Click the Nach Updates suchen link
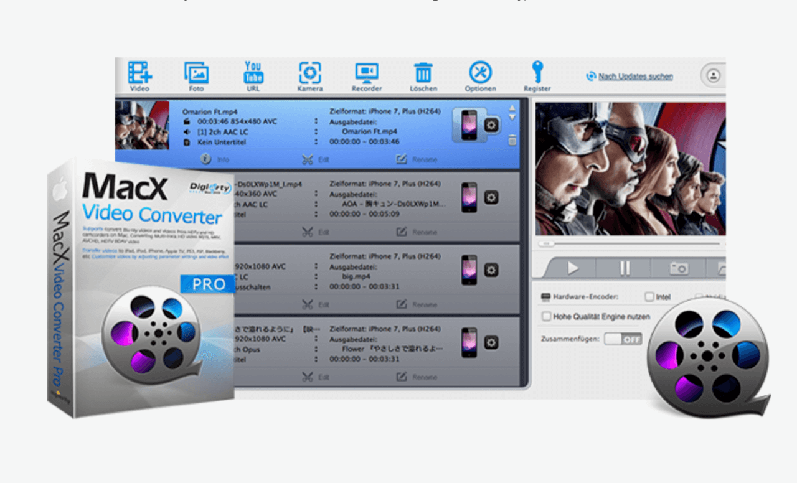This screenshot has width=797, height=483. (635, 77)
